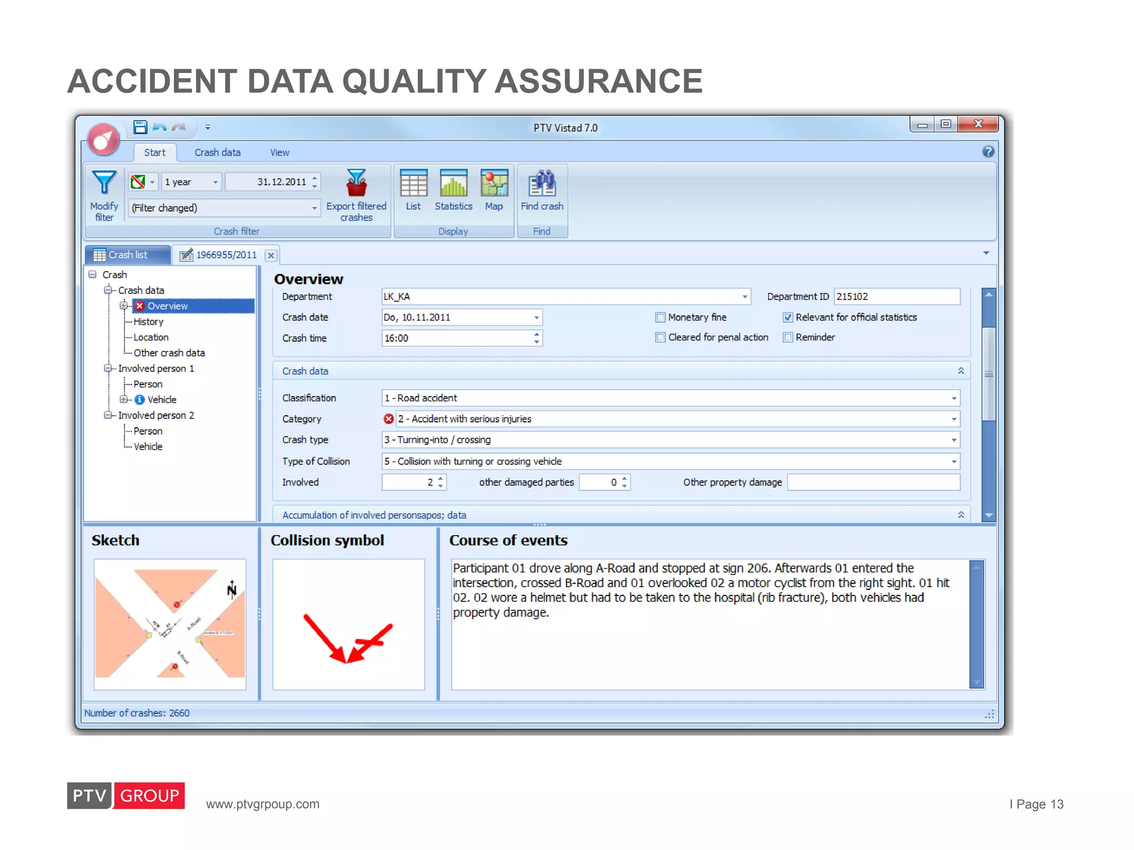The height and width of the screenshot is (850, 1134).
Task: Switch to the Crash data ribbon tab
Action: 217,152
